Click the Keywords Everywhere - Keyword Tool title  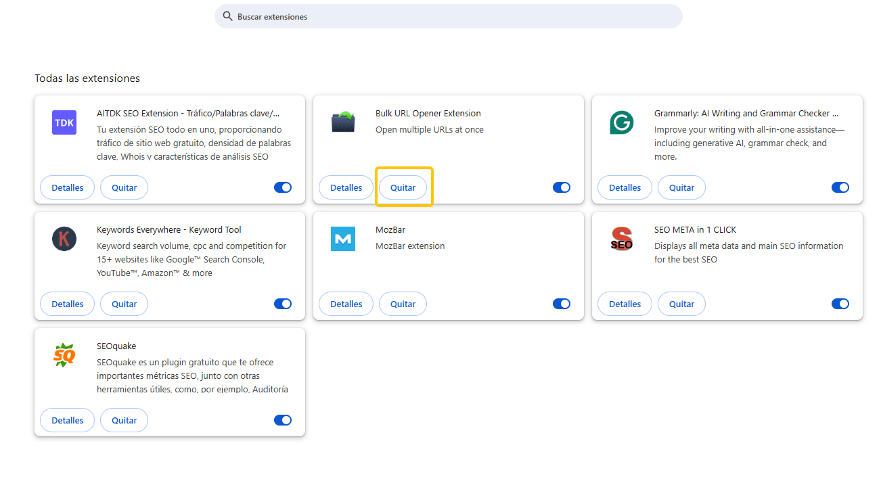(x=169, y=229)
